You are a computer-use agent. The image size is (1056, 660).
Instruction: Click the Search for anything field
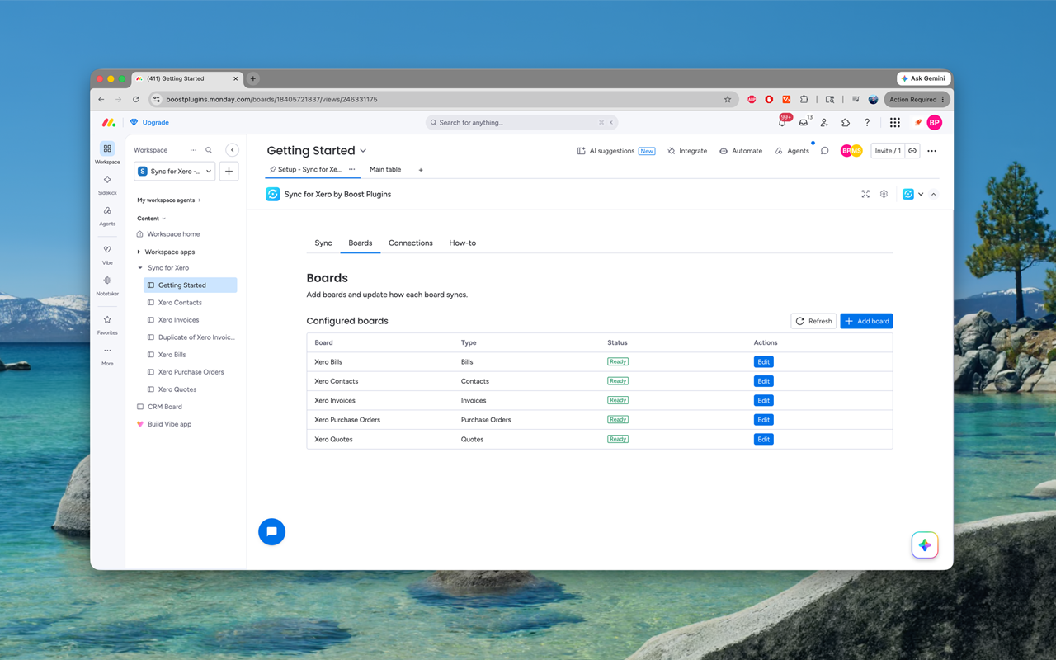click(521, 122)
